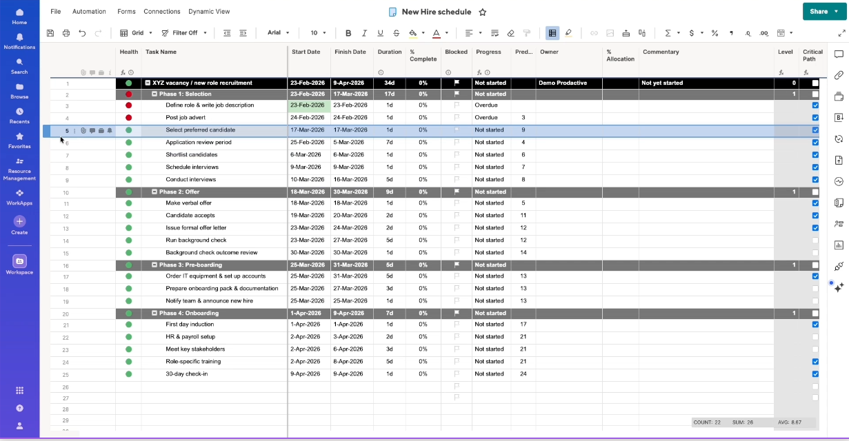Star the sheet as favorite

click(483, 12)
